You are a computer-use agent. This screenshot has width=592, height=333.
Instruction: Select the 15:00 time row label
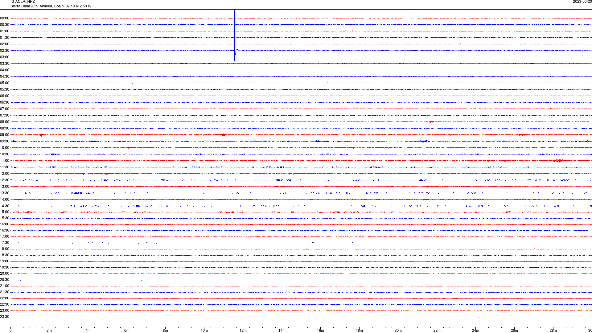[5, 212]
